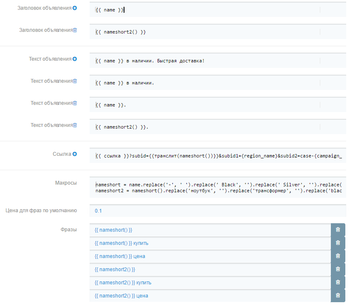The width and height of the screenshot is (350, 306).
Task: Delete the '{{ nameshort2() }}.' ad text row
Action: tap(75, 125)
